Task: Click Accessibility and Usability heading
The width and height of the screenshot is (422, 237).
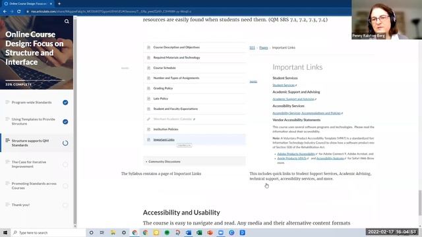Action: (181, 213)
